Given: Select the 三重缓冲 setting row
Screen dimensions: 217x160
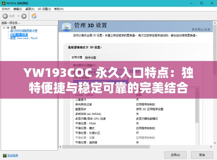Looking at the screenshot, I should coord(135,100).
